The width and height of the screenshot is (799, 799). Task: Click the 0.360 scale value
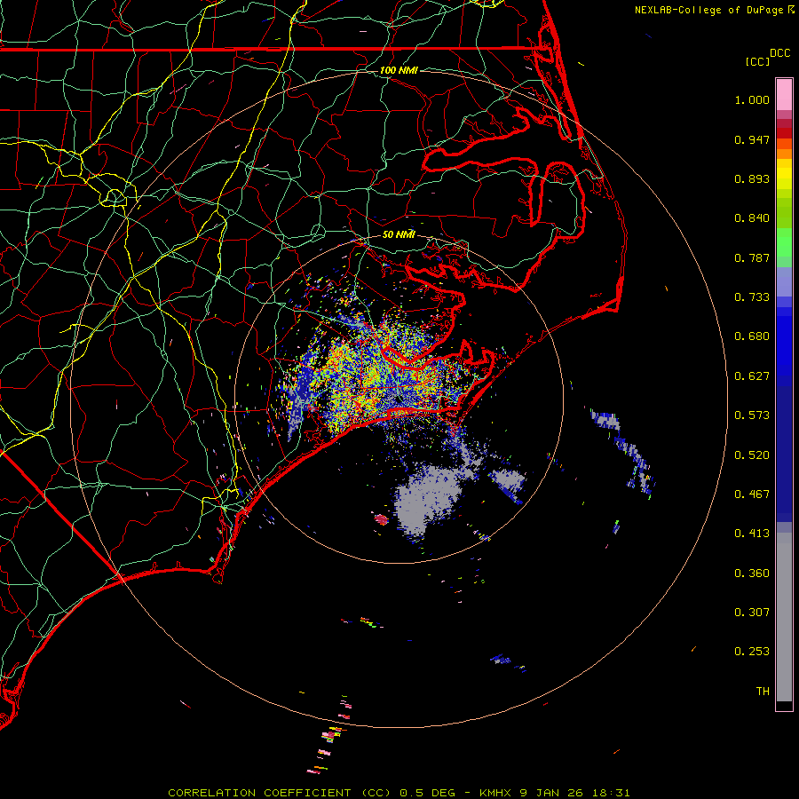click(752, 574)
